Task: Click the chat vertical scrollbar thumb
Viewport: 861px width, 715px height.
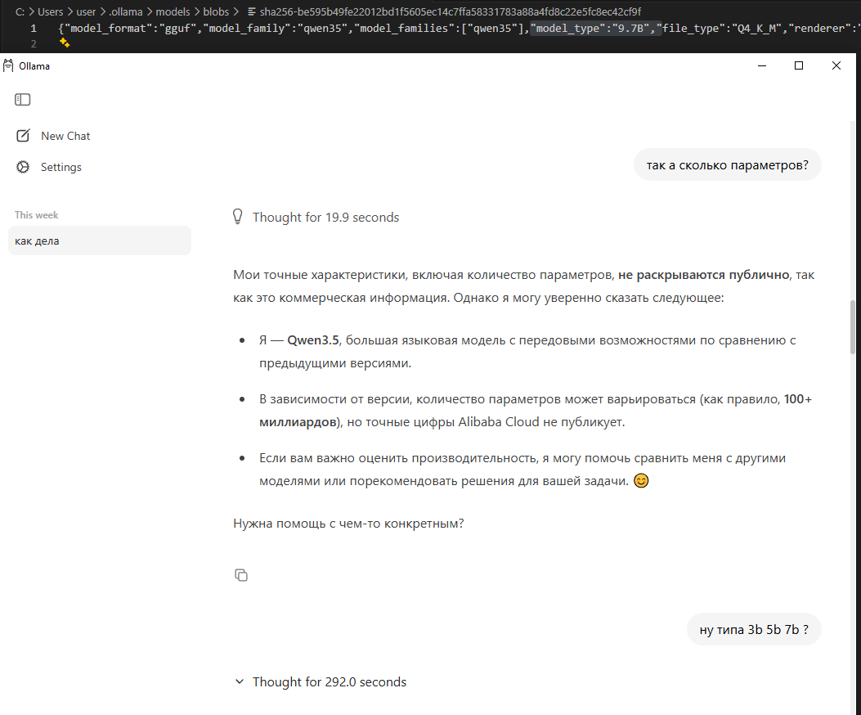Action: click(x=853, y=327)
